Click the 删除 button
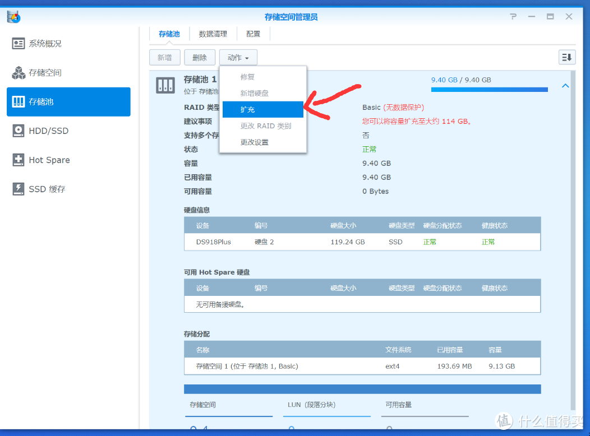This screenshot has width=590, height=436. (x=200, y=58)
